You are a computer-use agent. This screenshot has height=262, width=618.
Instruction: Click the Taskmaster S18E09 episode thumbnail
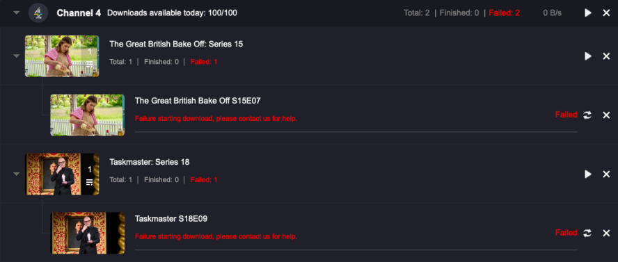point(88,233)
